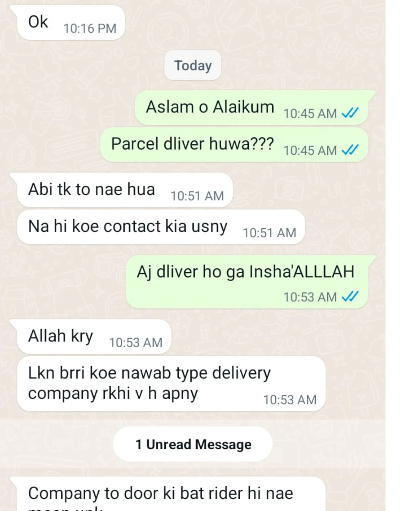Tap read checkmarks on Aslam o Alaikum message
Viewport: 409px width, 511px height.
(x=350, y=113)
